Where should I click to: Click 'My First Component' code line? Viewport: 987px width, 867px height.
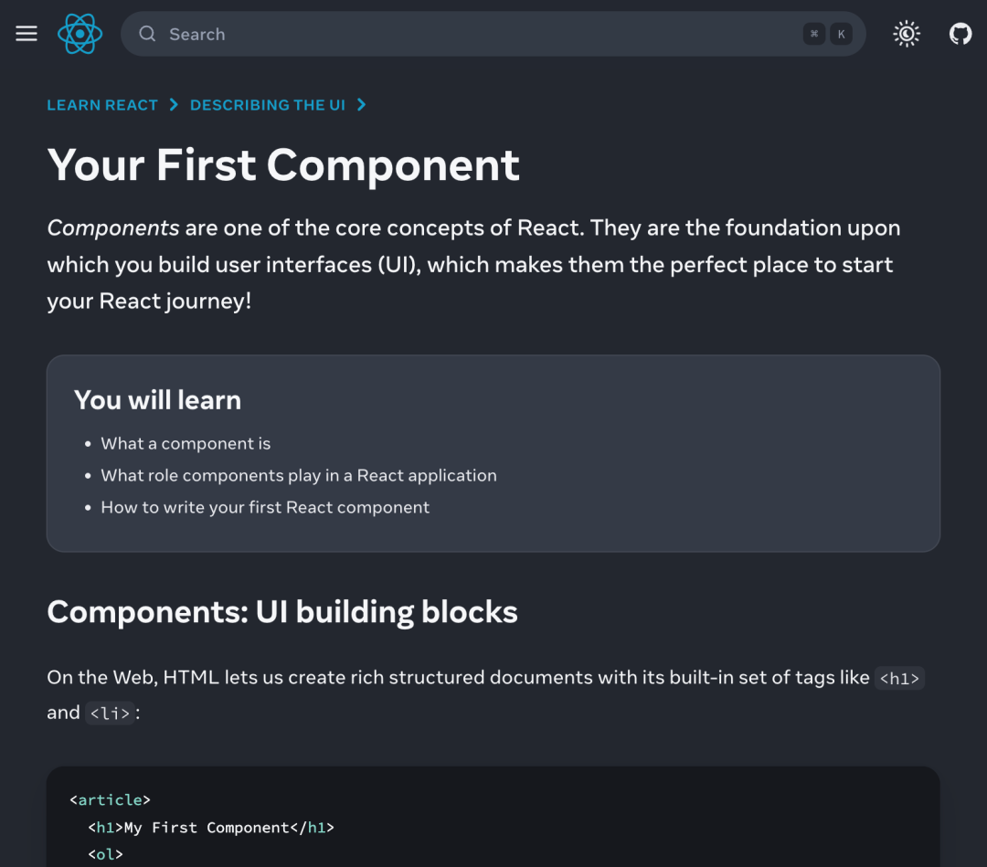(211, 828)
